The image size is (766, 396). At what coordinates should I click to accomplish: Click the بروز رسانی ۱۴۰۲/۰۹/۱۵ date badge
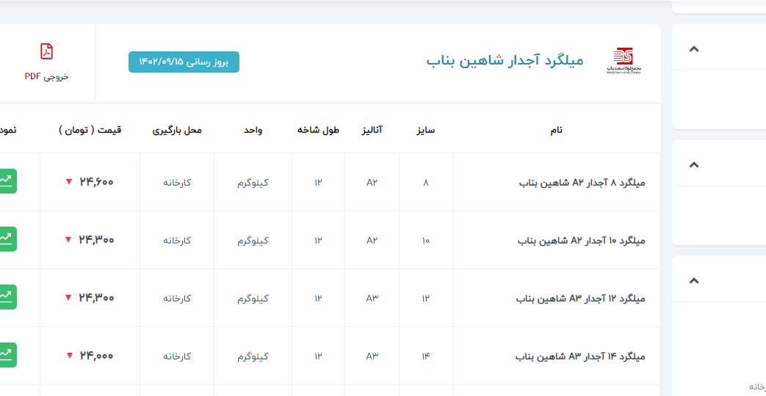point(184,62)
